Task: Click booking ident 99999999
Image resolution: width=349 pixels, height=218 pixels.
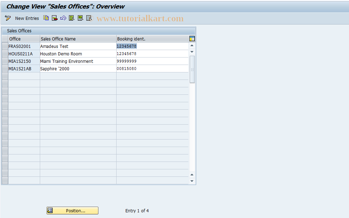Action: pyautogui.click(x=152, y=61)
